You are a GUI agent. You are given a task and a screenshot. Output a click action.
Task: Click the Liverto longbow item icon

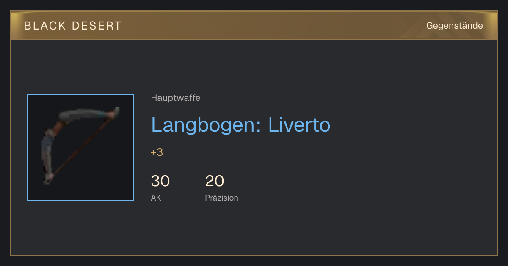(x=80, y=147)
